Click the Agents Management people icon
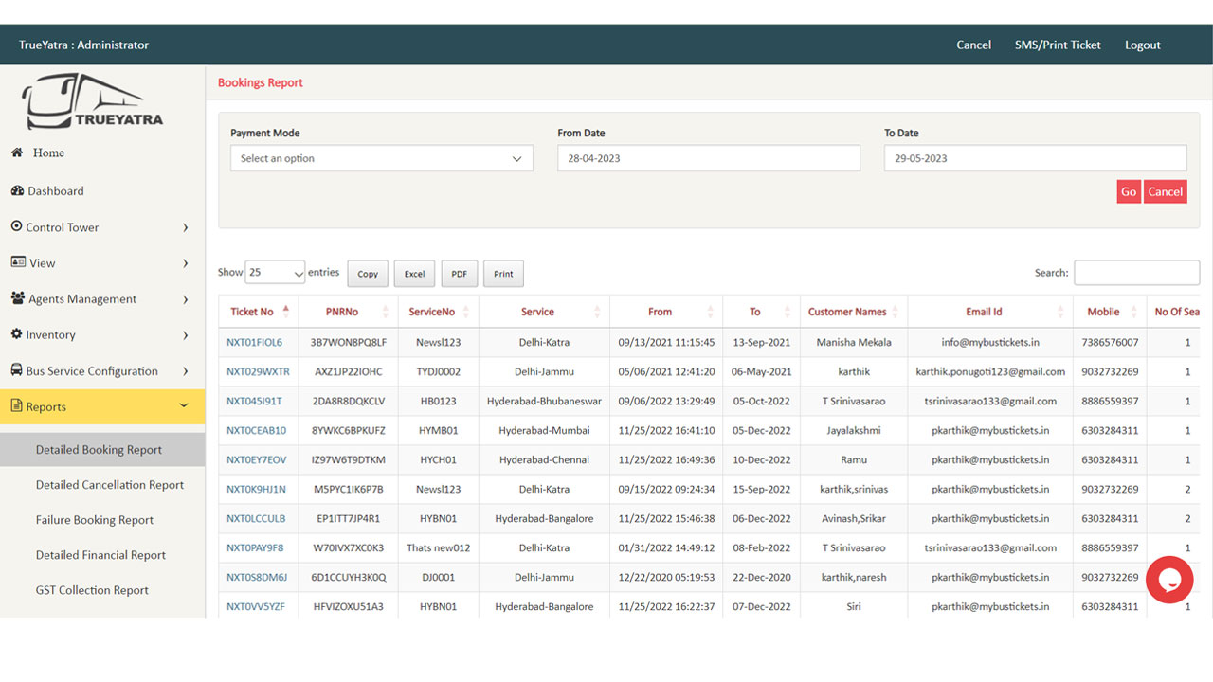Screen dimensions: 1213x682 point(18,298)
